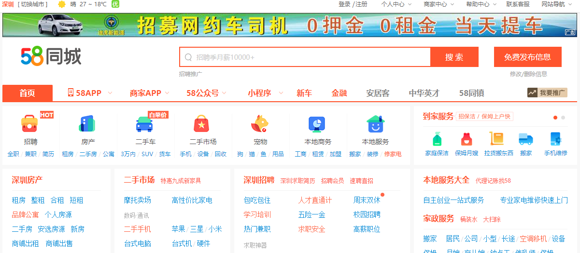Open the 人才直通计 link
Screen dimensions: 580x253
point(315,200)
